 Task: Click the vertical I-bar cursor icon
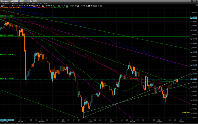click(x=56, y=6)
